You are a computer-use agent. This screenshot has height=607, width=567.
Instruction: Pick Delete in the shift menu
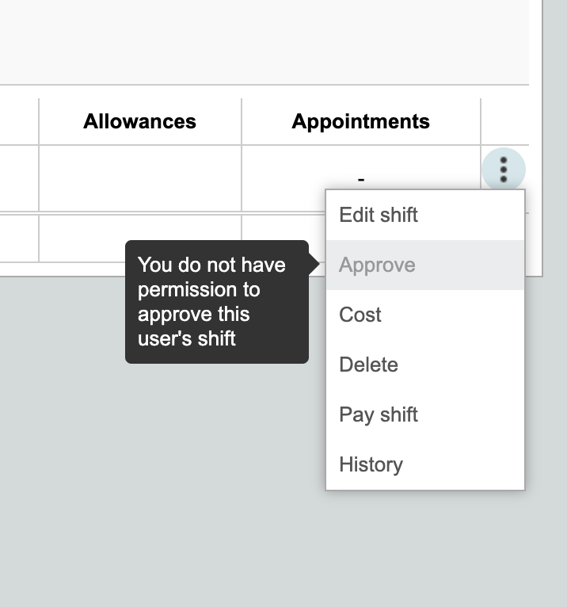point(425,365)
